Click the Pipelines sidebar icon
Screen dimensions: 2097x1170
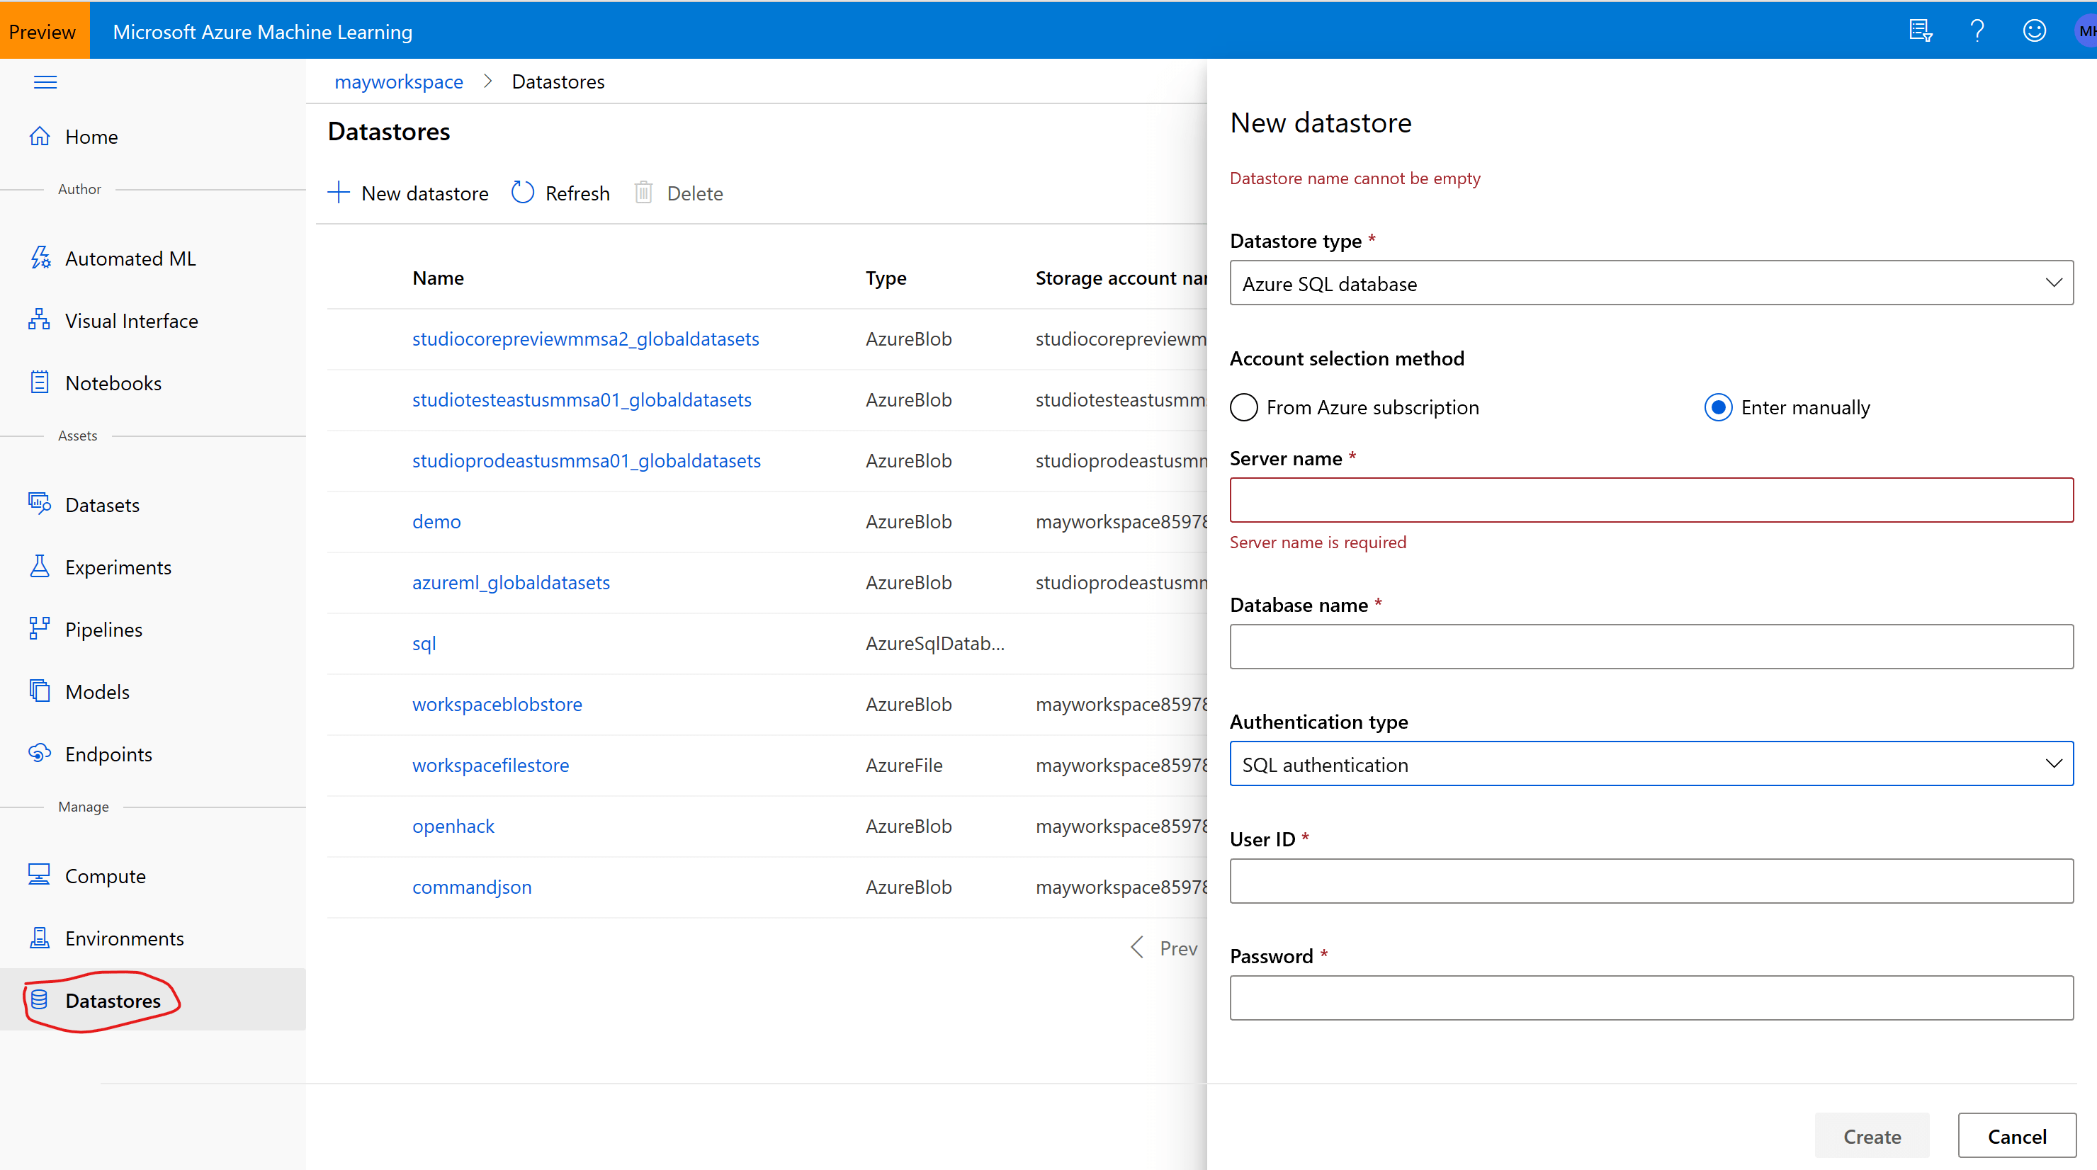coord(40,629)
